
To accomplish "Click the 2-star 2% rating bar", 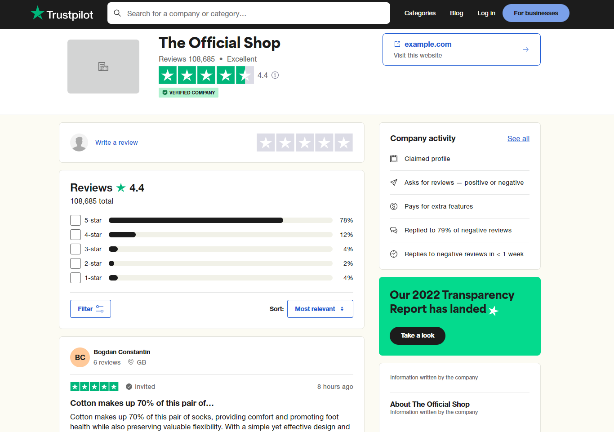I will pyautogui.click(x=221, y=263).
